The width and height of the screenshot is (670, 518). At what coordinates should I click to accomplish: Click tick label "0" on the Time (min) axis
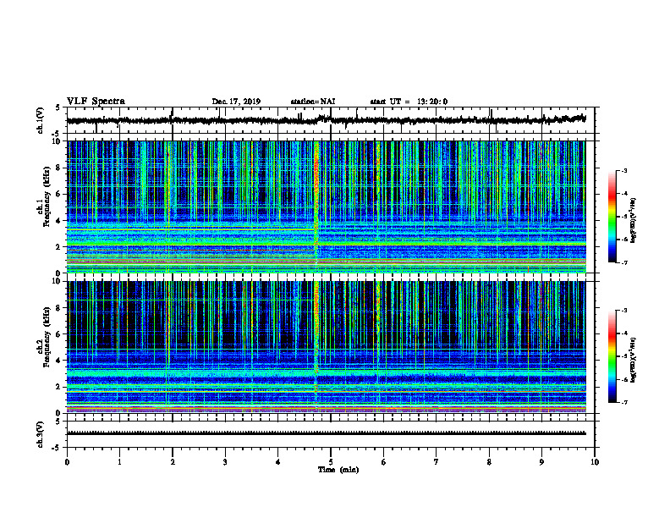(x=67, y=462)
